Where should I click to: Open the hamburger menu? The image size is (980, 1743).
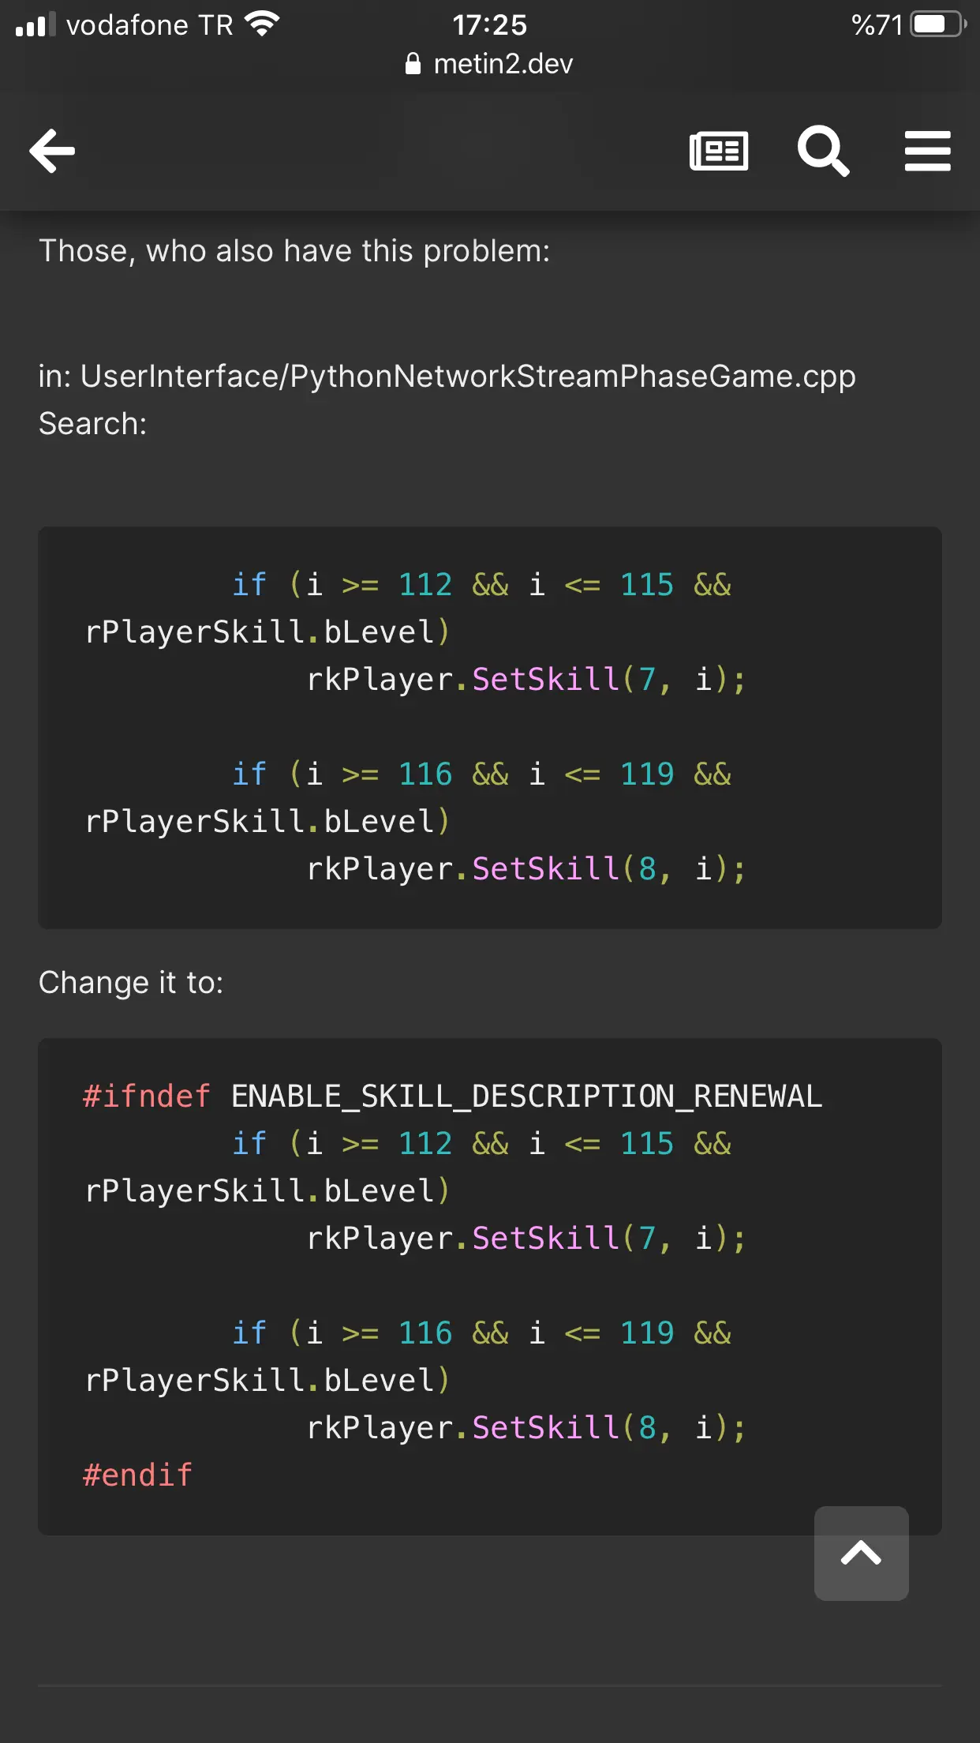(x=927, y=150)
